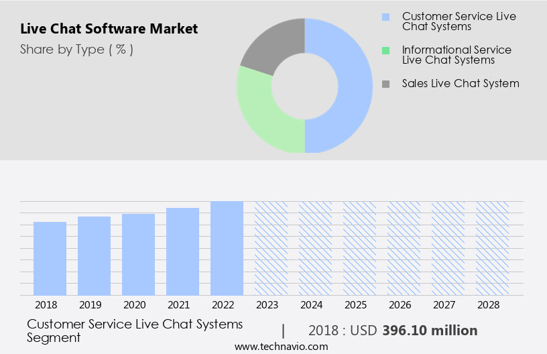Open the www.technavio.com link
Screen dimensions: 547x354
click(x=281, y=347)
